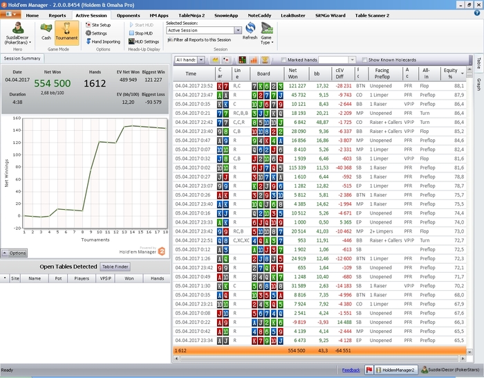Click the greyed Start HUD button
Screen dimensions: 484x378
point(141,25)
